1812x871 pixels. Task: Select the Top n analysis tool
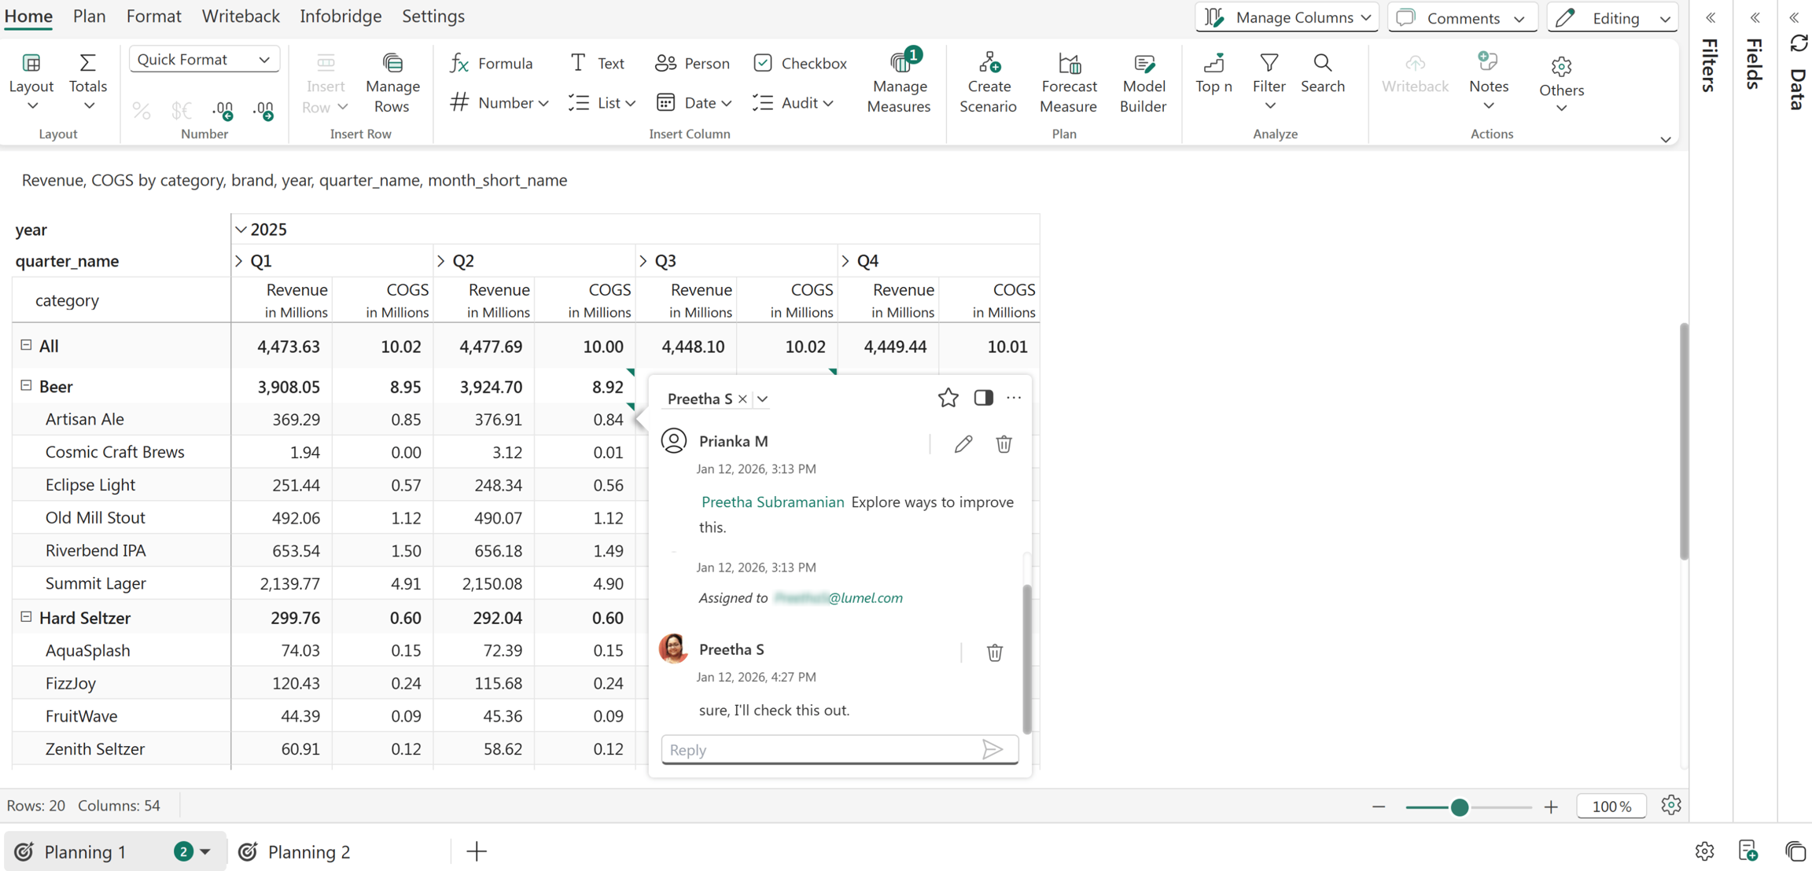[x=1214, y=73]
